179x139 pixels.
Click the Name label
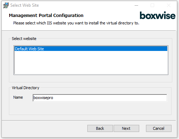pos(18,97)
